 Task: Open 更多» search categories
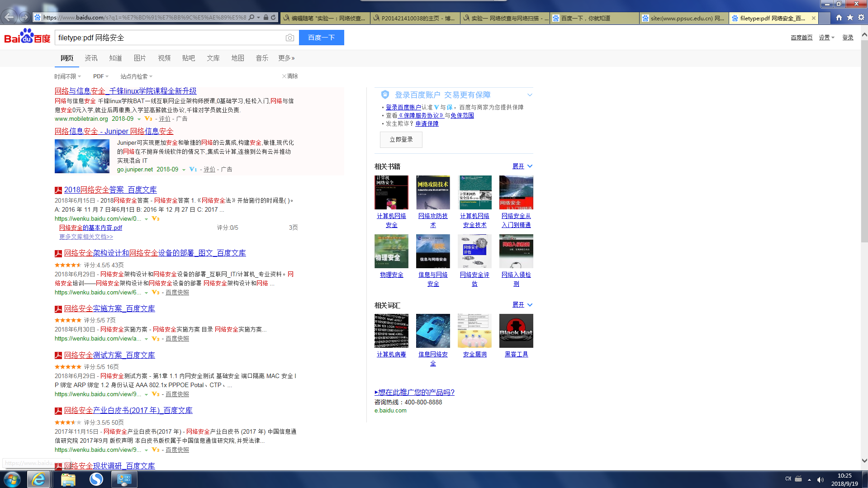point(286,58)
